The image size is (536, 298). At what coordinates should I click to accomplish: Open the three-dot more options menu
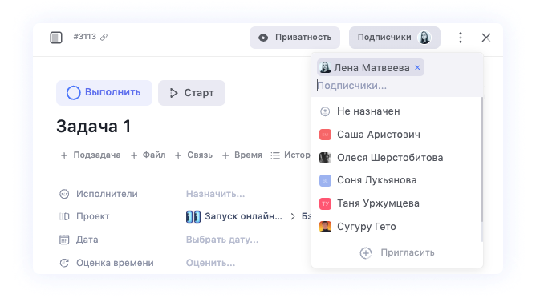click(461, 38)
